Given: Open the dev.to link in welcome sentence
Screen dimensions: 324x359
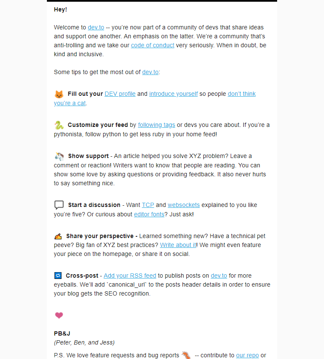Looking at the screenshot, I should 96,28.
